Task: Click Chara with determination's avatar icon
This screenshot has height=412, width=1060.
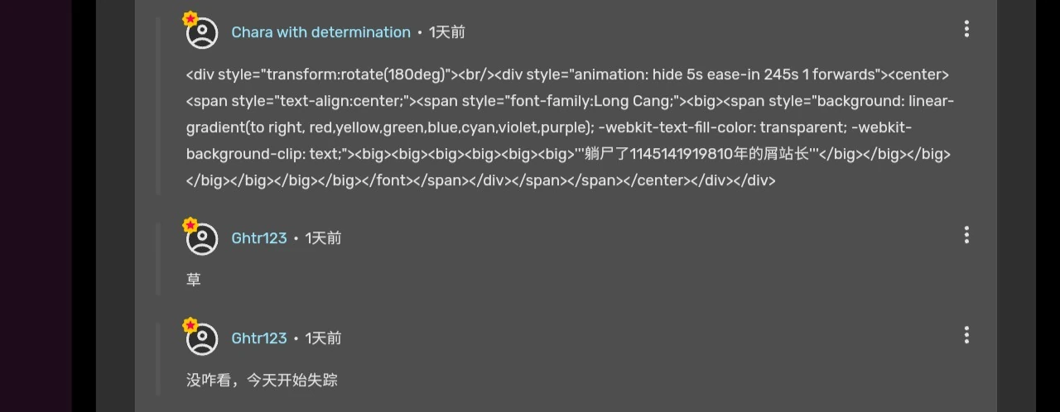Action: pyautogui.click(x=202, y=33)
